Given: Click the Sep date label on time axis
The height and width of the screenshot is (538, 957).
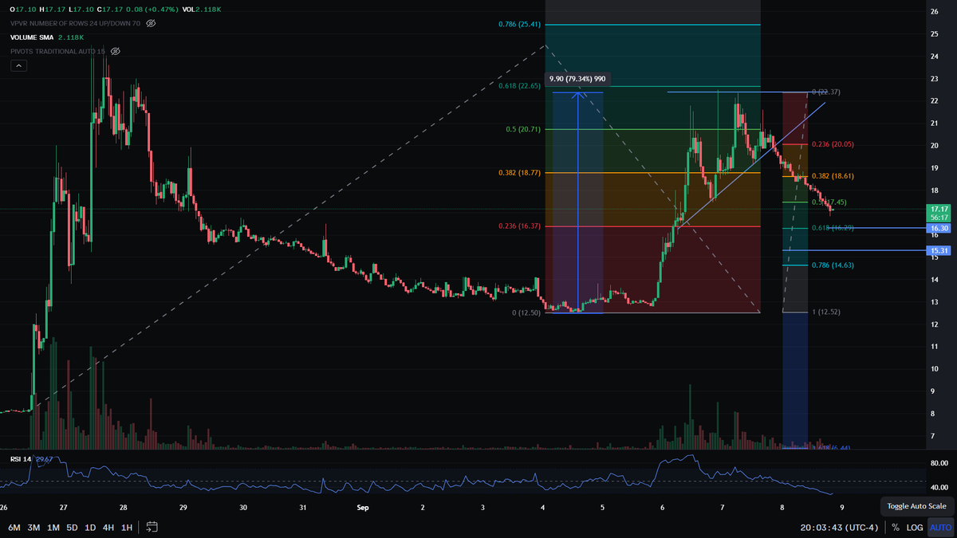Looking at the screenshot, I should coord(363,507).
